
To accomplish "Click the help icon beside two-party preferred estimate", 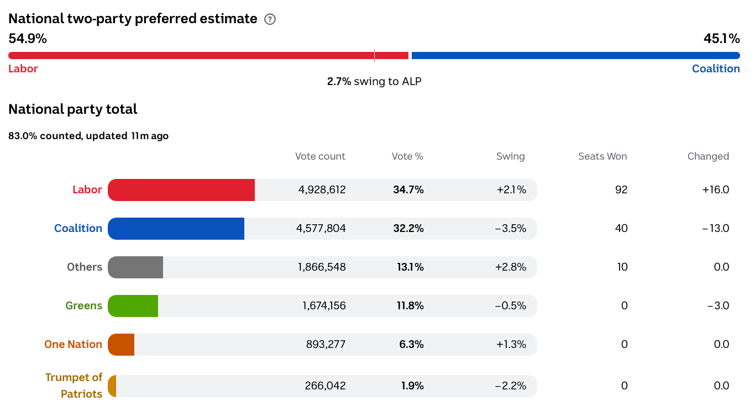I will (x=270, y=19).
